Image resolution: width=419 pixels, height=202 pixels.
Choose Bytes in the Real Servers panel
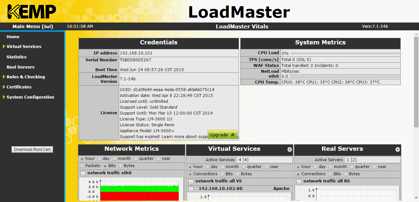click(x=346, y=174)
